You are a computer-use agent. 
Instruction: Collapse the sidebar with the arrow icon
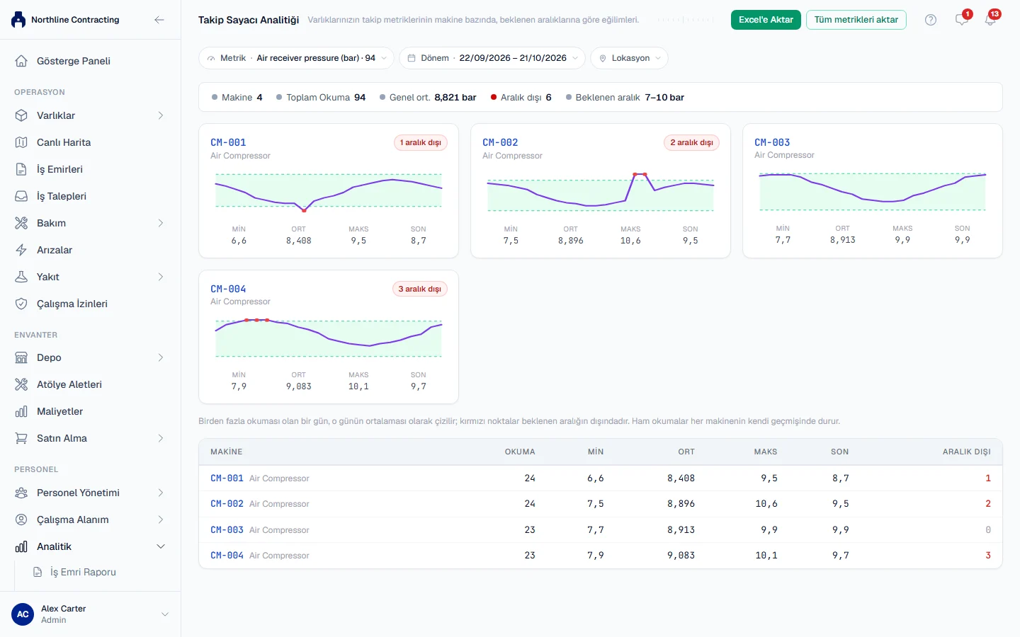[159, 20]
